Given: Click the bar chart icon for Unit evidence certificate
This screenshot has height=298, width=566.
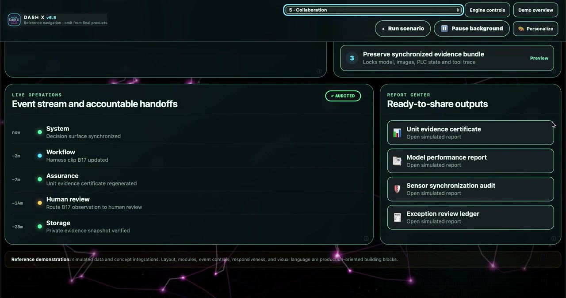Looking at the screenshot, I should click(397, 133).
